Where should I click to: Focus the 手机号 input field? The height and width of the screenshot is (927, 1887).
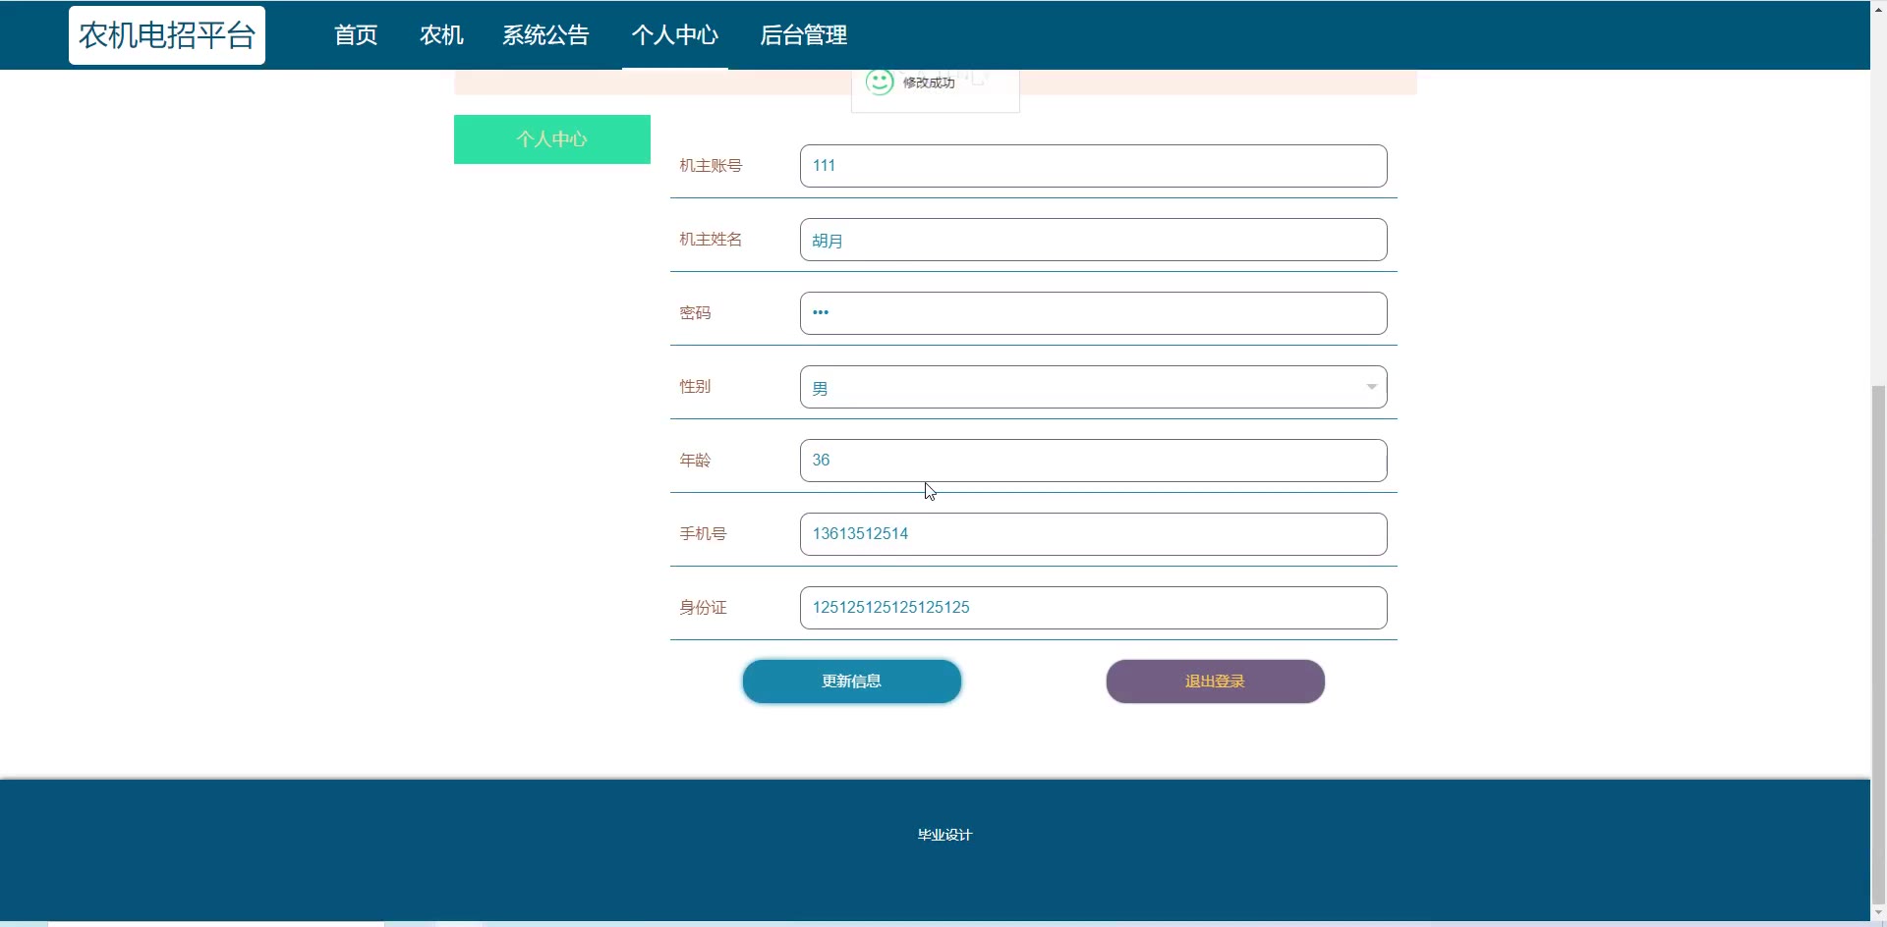[1093, 534]
